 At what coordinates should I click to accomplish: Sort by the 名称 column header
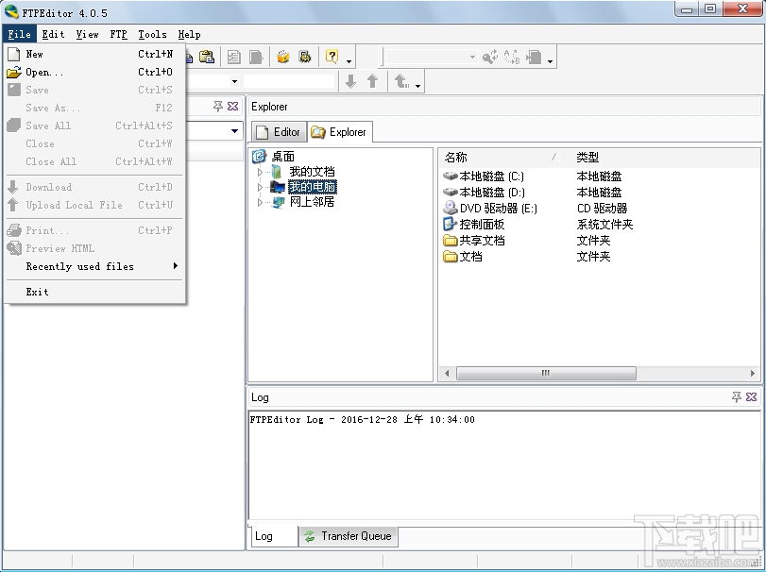pyautogui.click(x=505, y=157)
